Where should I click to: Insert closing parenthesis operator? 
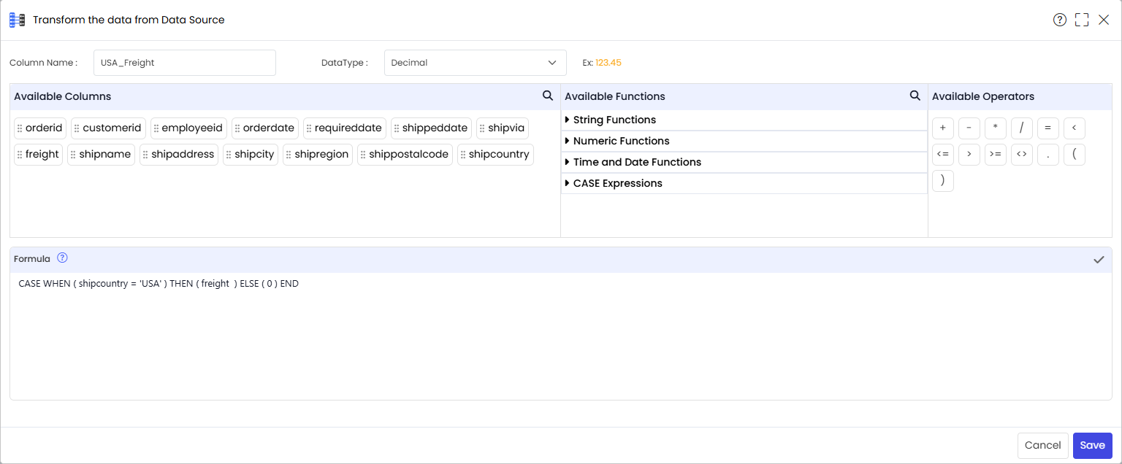[943, 181]
